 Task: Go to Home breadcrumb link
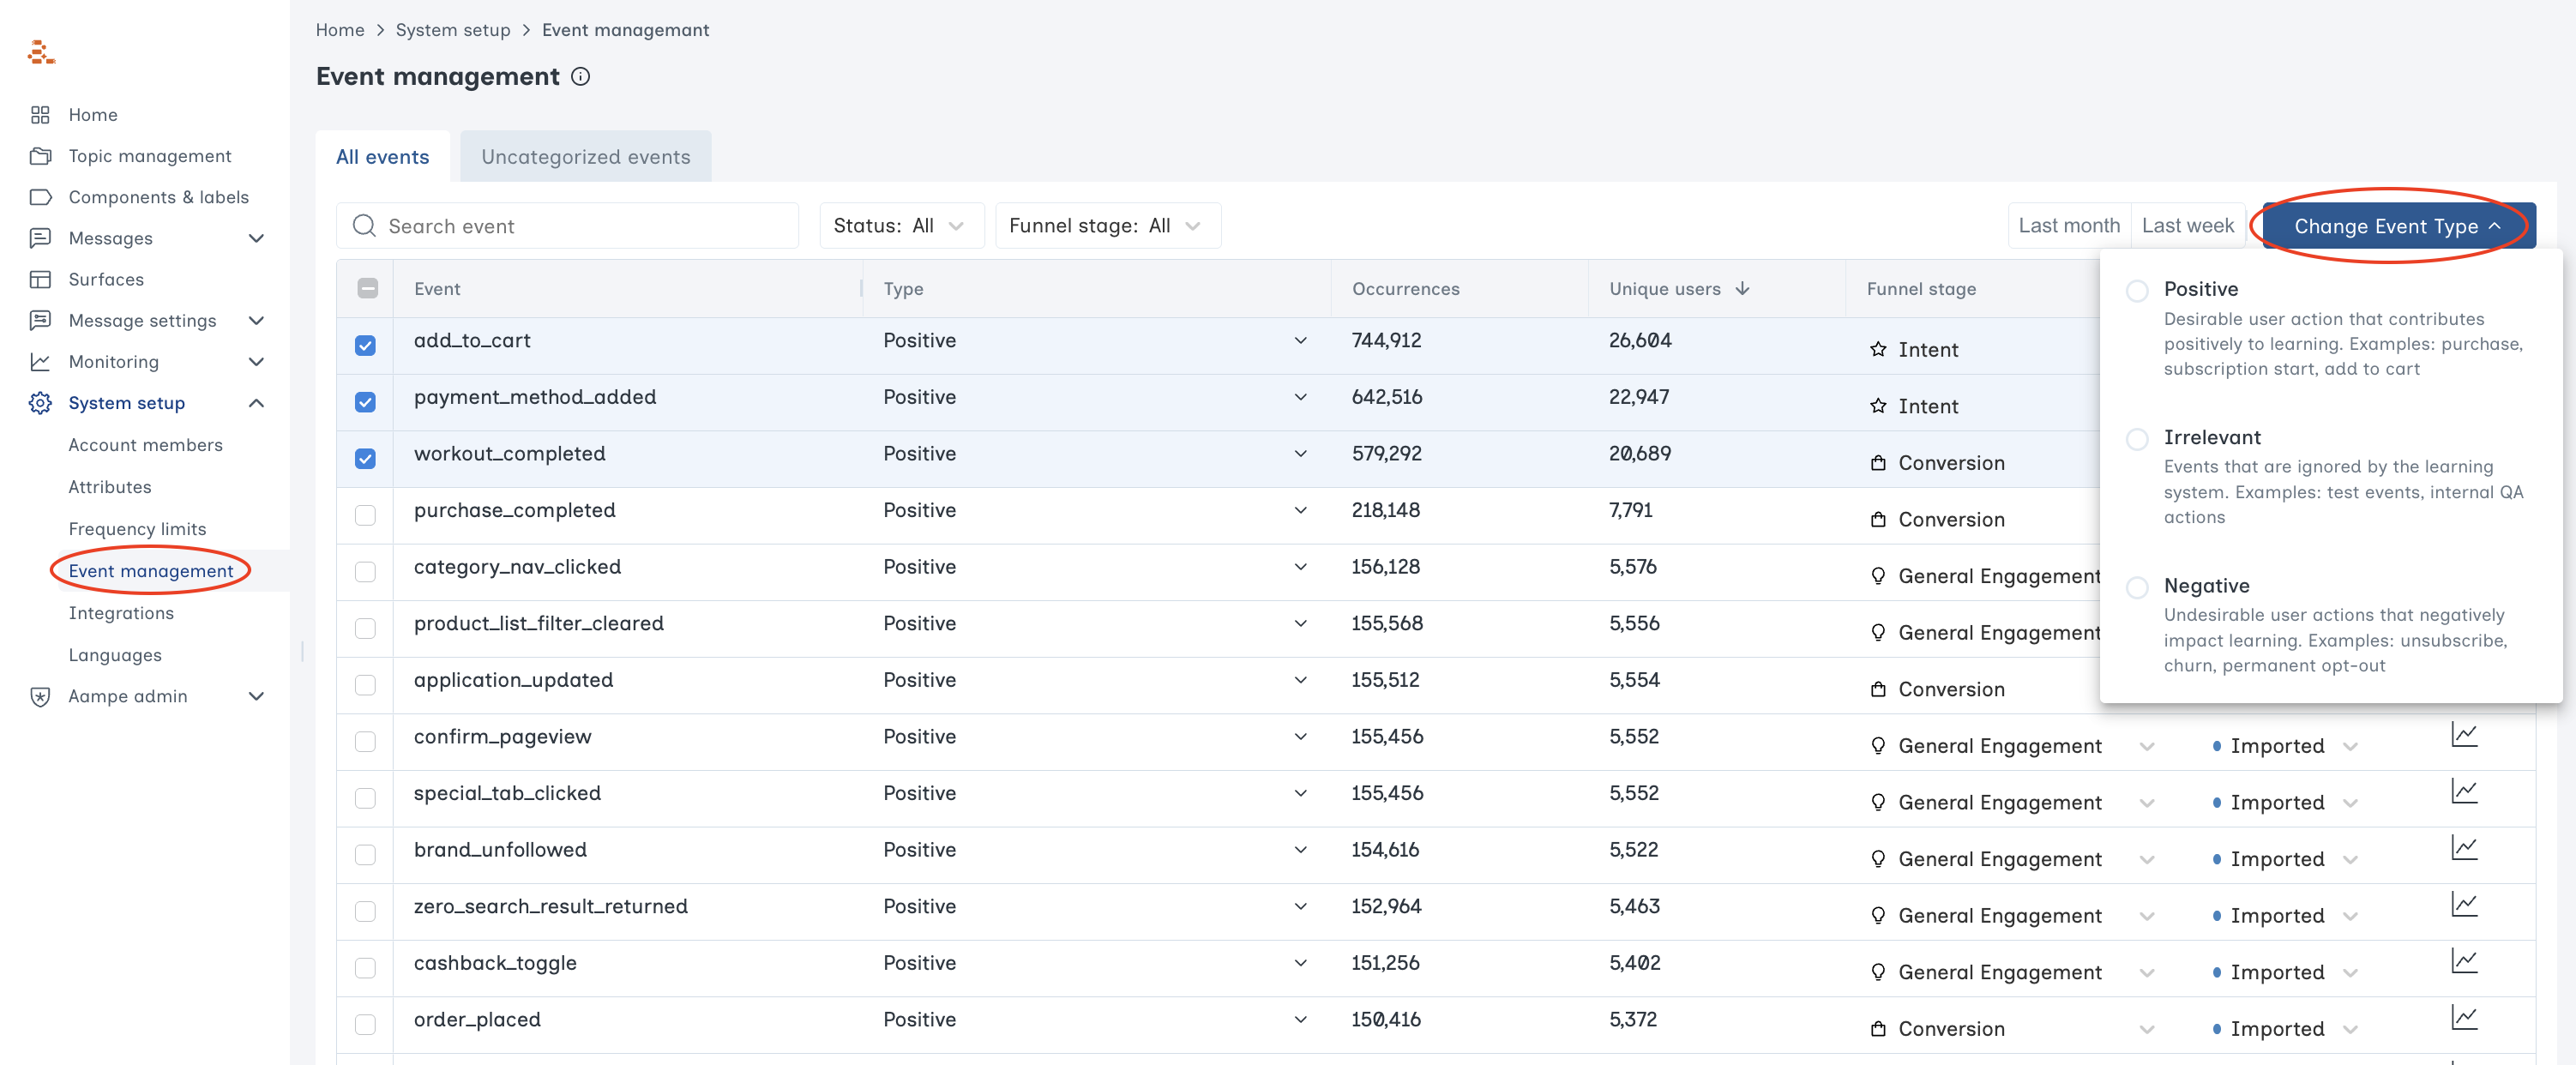tap(340, 30)
